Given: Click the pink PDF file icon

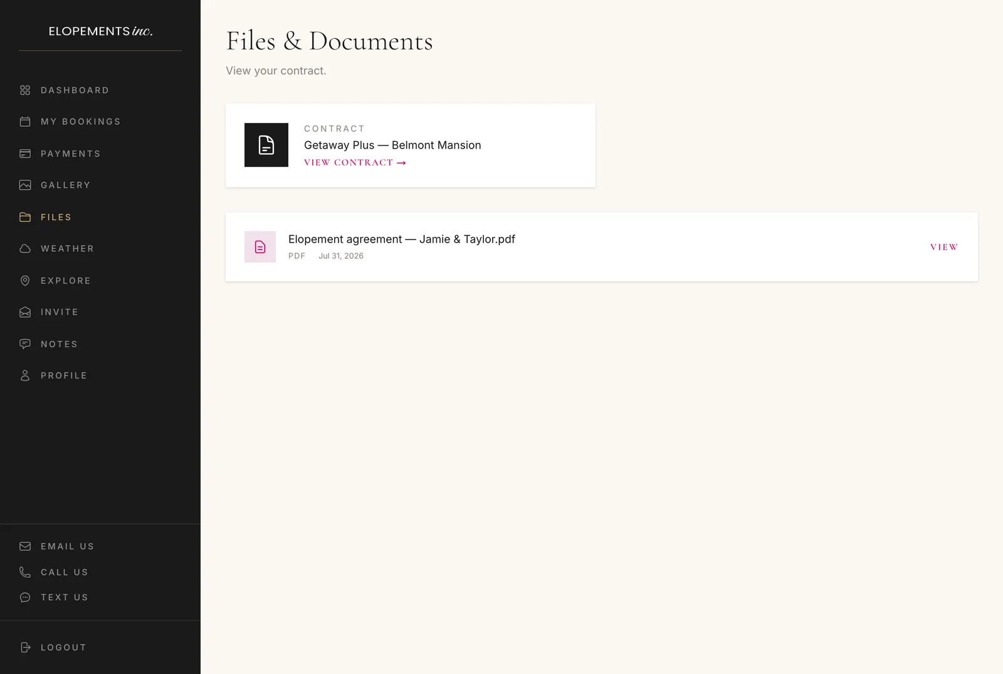Looking at the screenshot, I should (260, 247).
